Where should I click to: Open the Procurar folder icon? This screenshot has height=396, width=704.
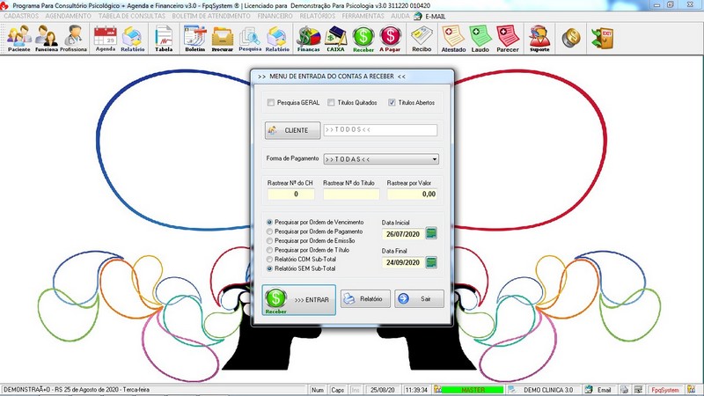click(223, 39)
